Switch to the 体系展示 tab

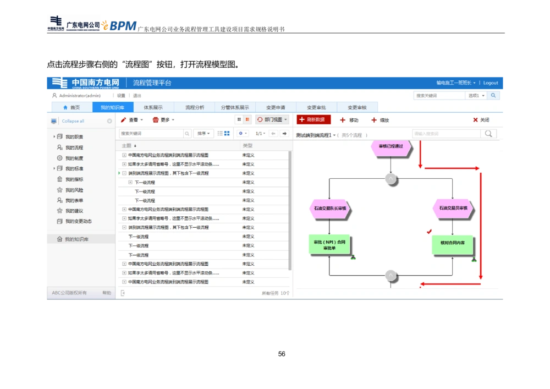click(153, 107)
